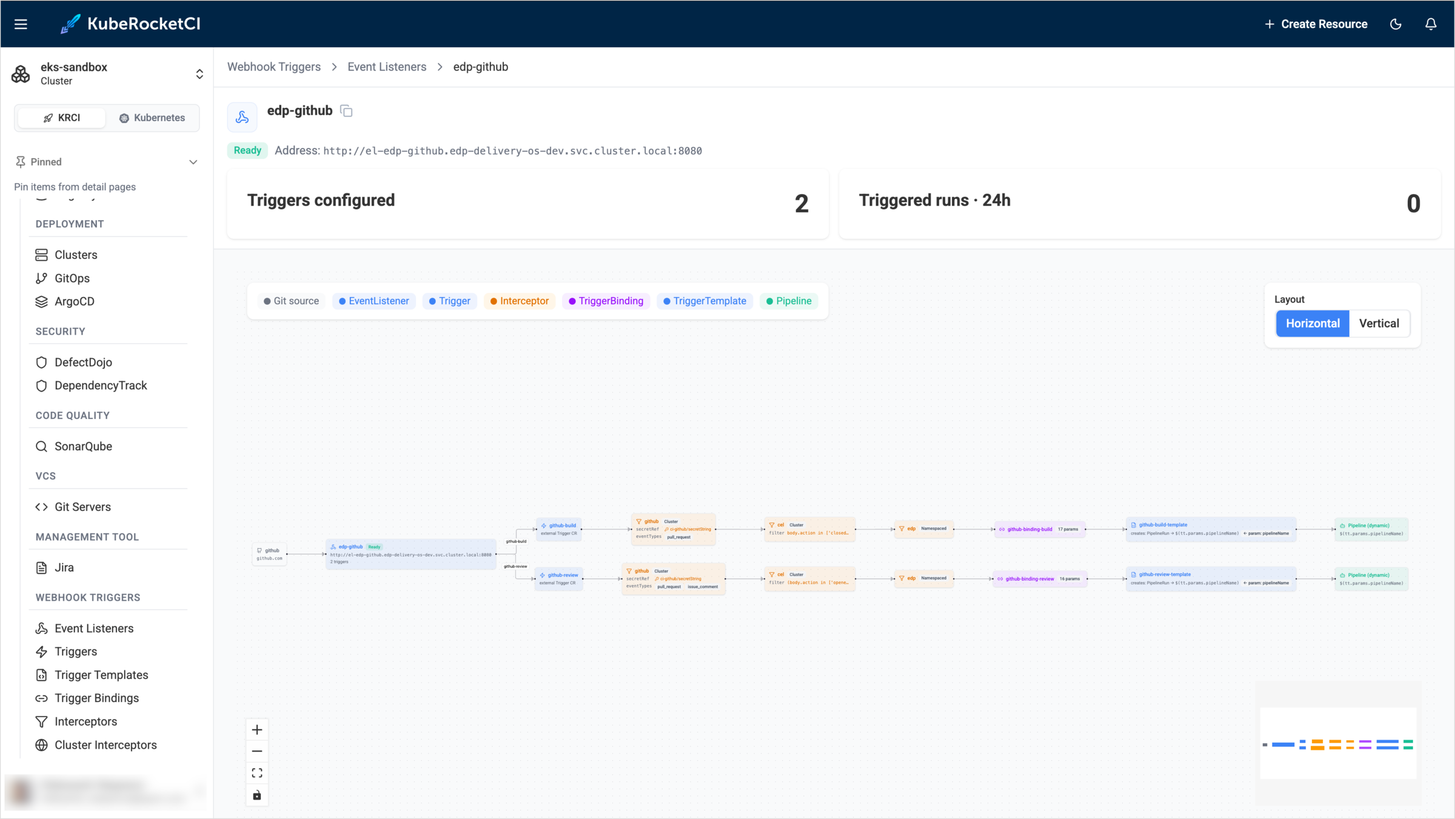
Task: Click the Pipeline legend chip
Action: coord(789,301)
